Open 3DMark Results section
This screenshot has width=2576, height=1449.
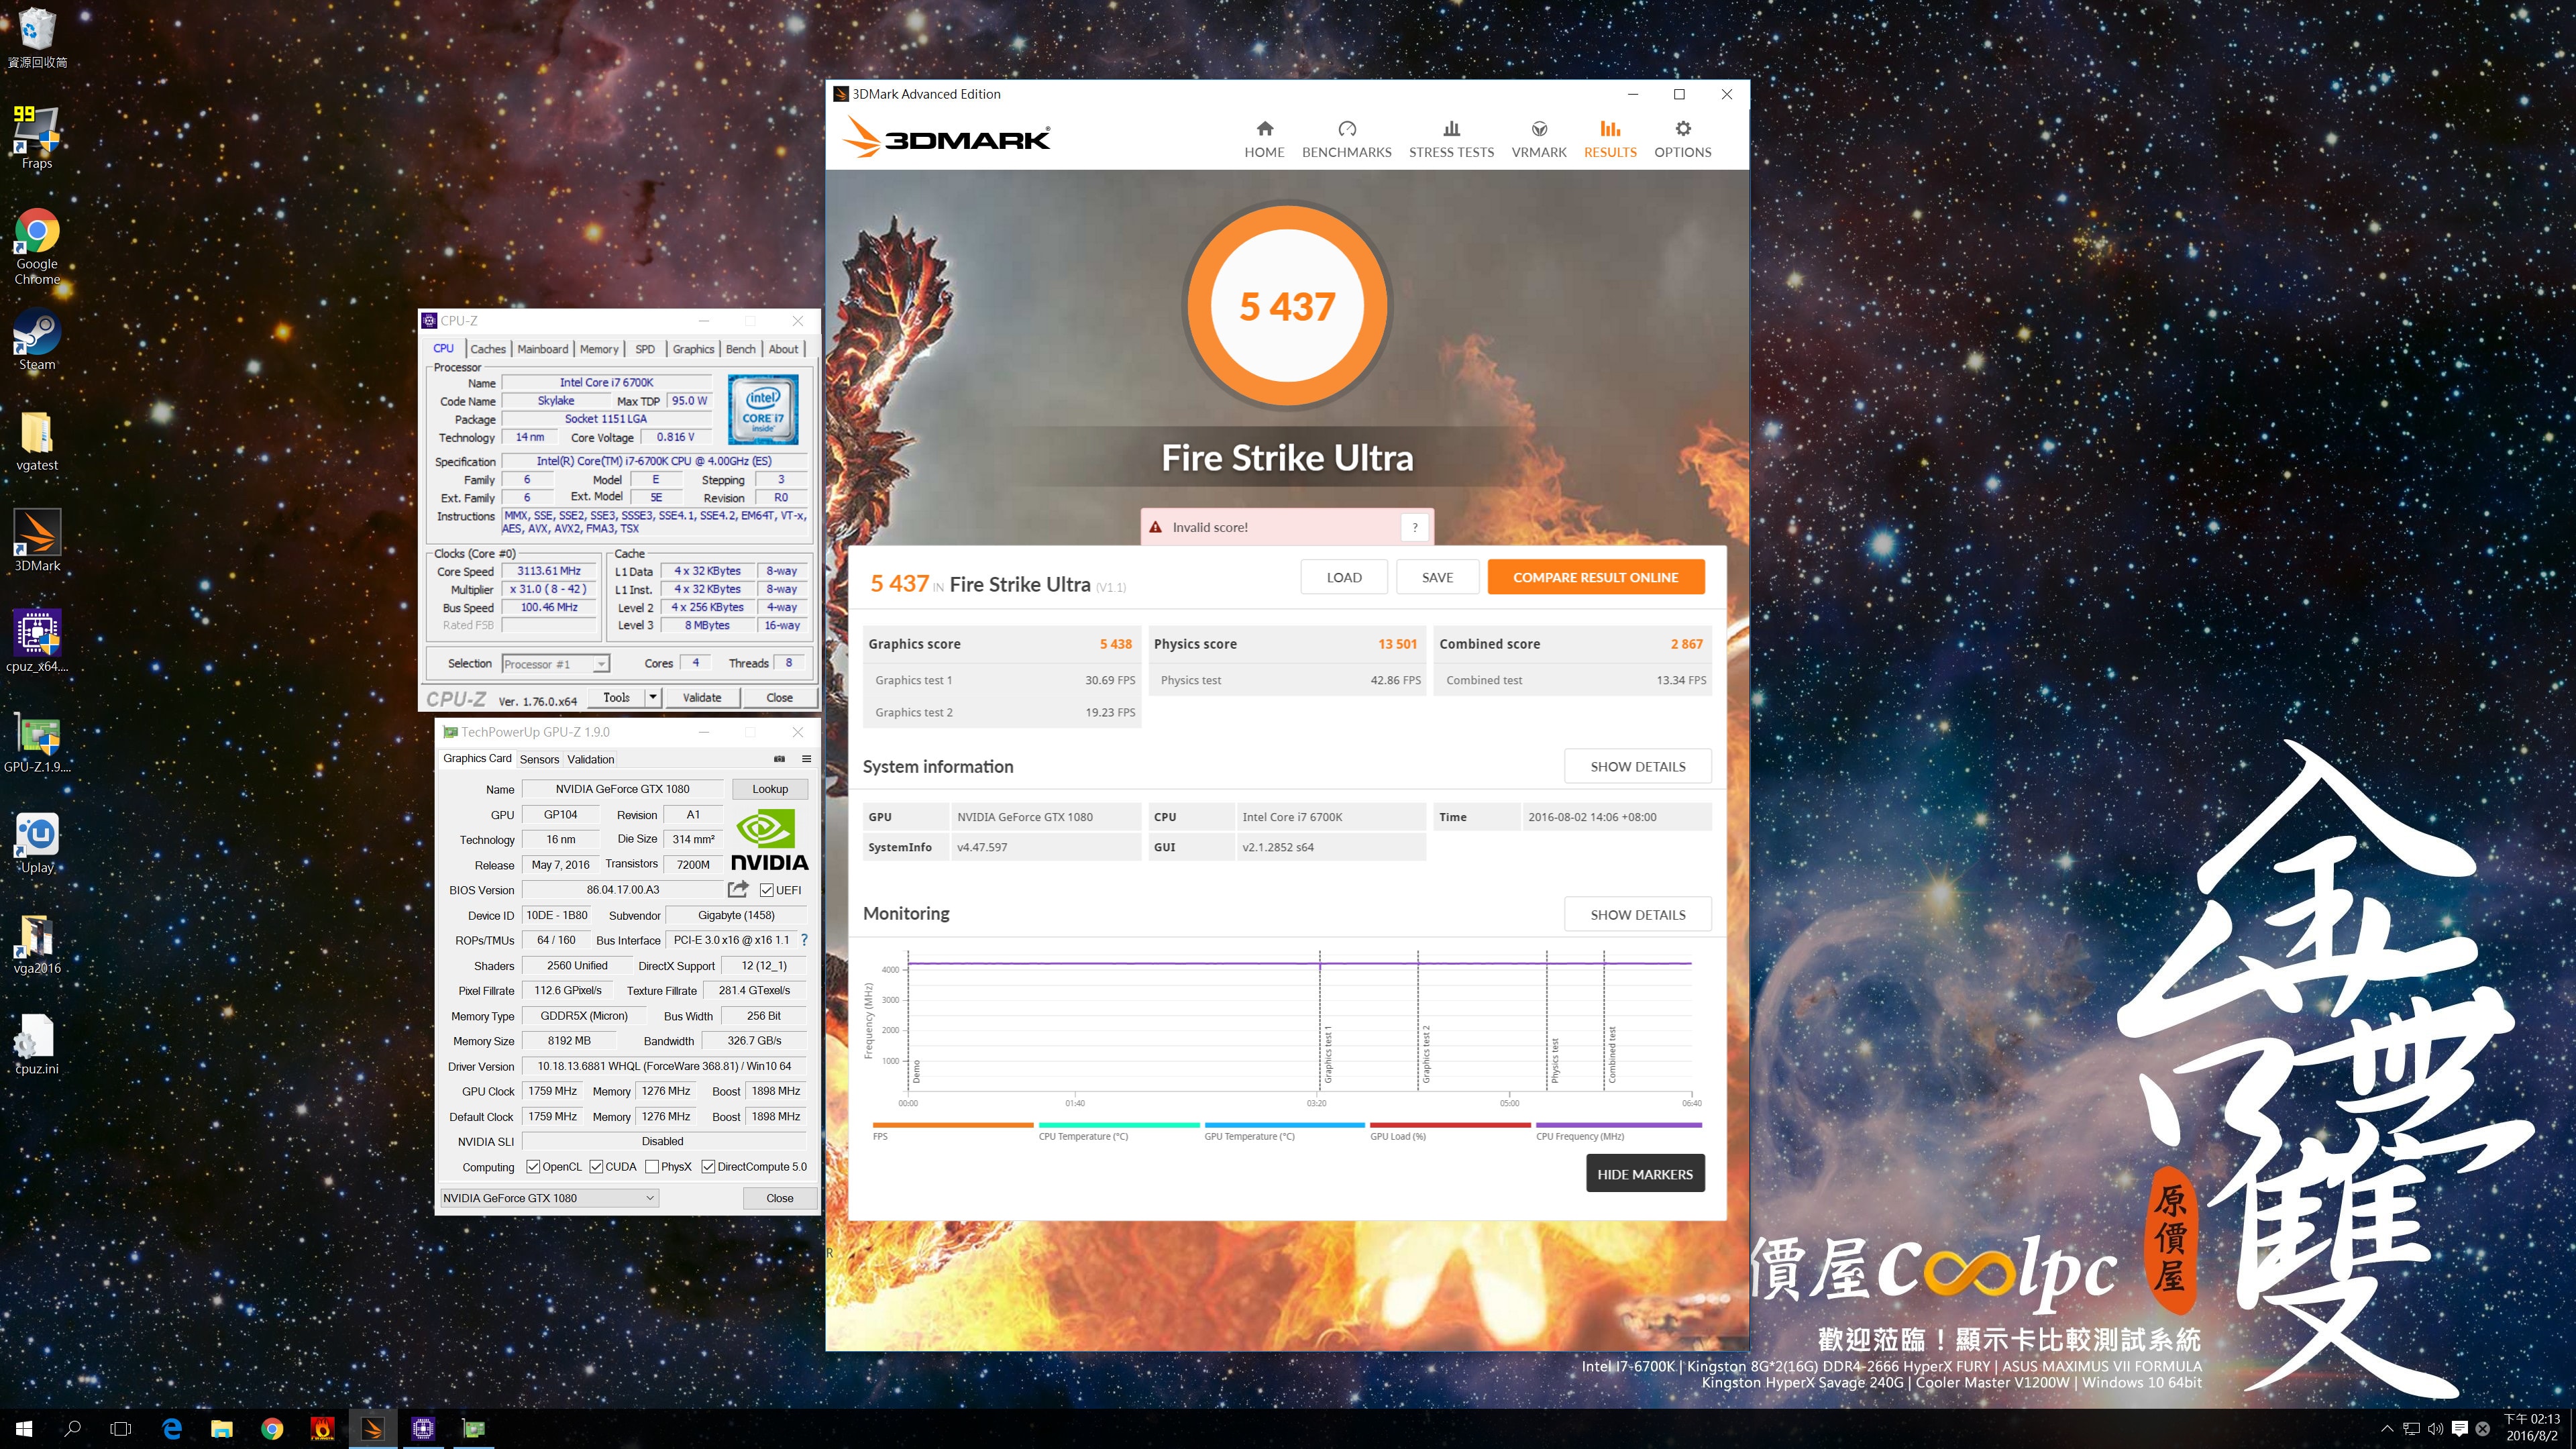[1610, 139]
